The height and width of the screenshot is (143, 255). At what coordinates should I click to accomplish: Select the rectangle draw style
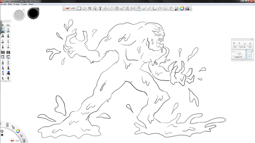click(x=155, y=8)
